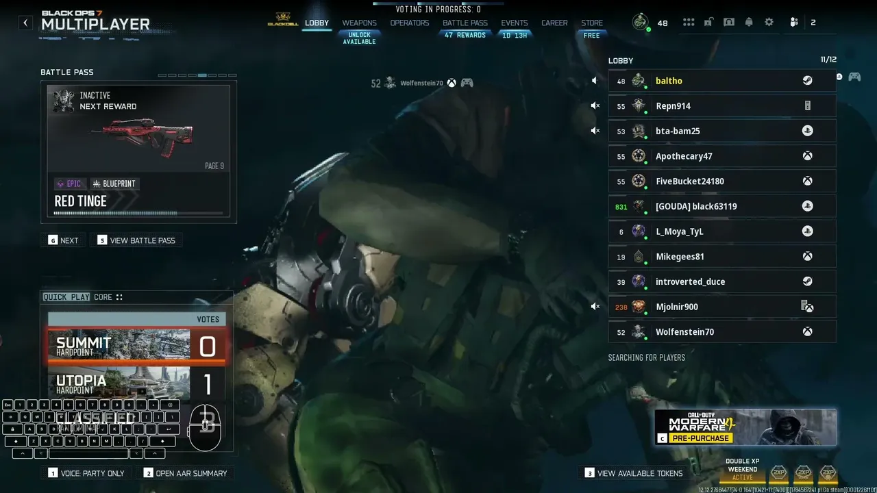The image size is (877, 493).
Task: Open the settings gear
Action: (769, 22)
